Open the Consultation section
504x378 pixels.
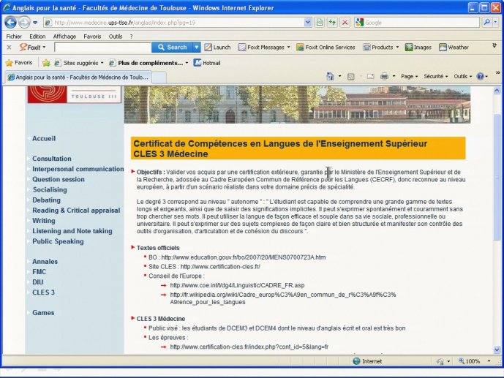[52, 159]
